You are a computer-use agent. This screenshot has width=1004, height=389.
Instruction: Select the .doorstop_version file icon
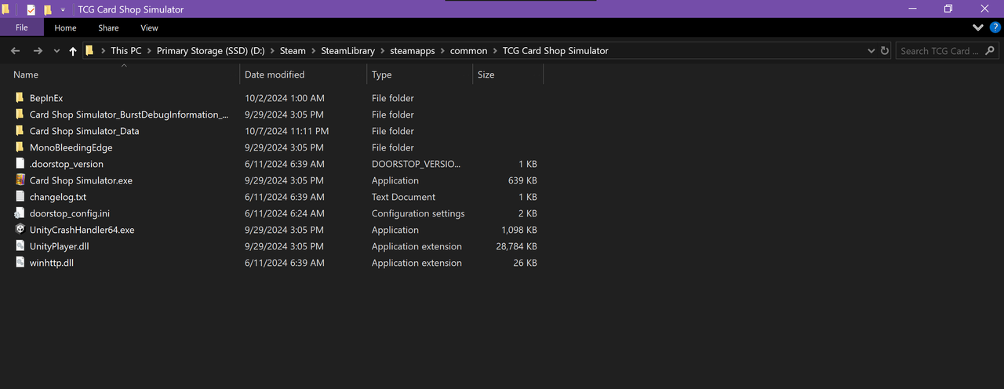20,164
